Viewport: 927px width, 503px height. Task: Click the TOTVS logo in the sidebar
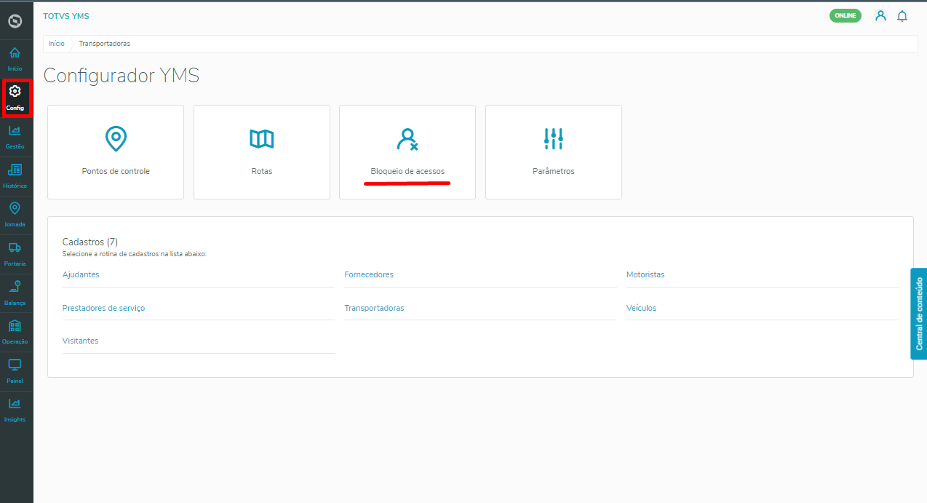pyautogui.click(x=15, y=21)
